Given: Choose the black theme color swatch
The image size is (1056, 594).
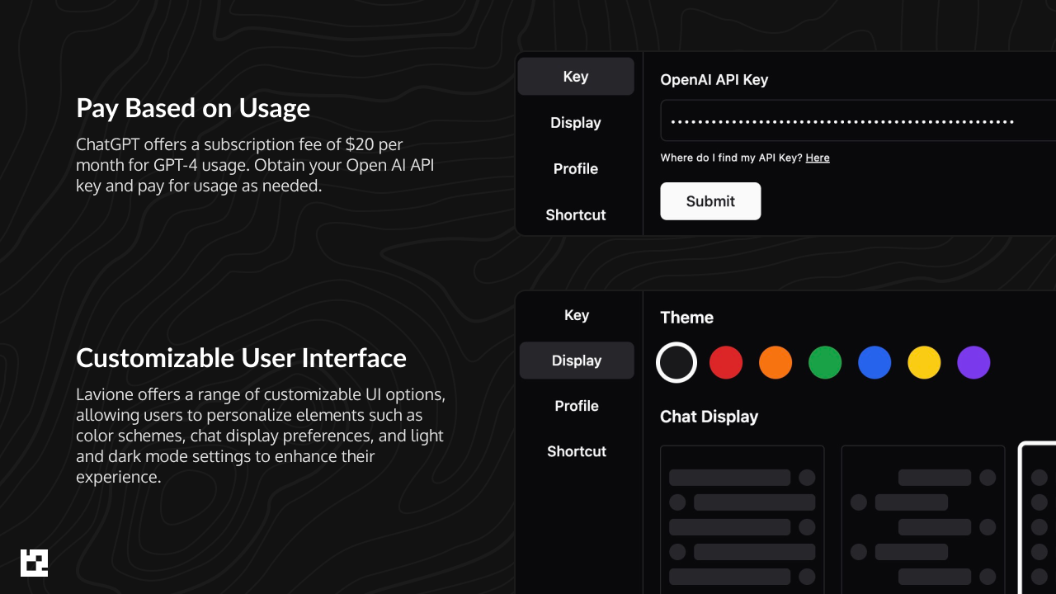Looking at the screenshot, I should 676,362.
